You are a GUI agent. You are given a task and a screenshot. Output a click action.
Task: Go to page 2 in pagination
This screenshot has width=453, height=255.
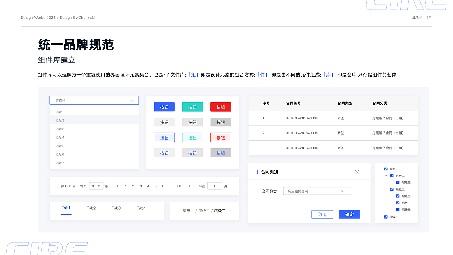click(133, 186)
